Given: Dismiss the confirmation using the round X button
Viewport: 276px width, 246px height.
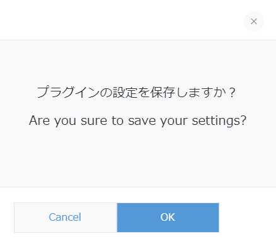Looking at the screenshot, I should click(254, 21).
